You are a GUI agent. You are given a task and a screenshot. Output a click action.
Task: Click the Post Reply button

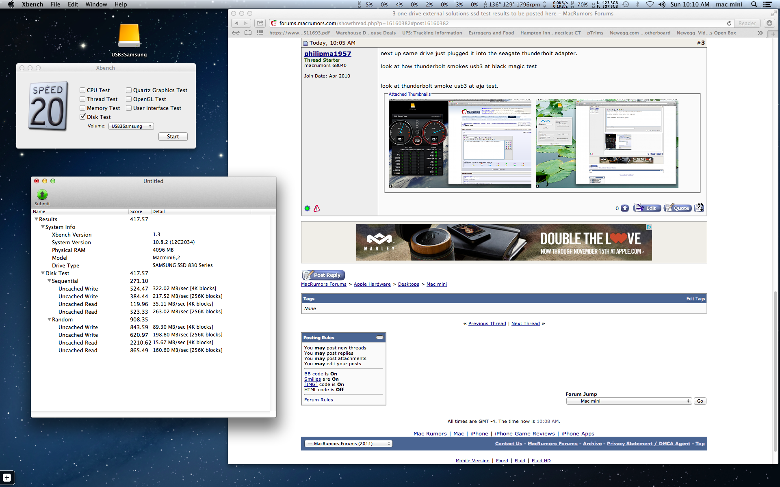(x=323, y=275)
